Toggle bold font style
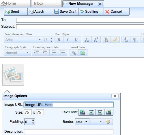Screen dimensions: 144x135 [59, 40]
